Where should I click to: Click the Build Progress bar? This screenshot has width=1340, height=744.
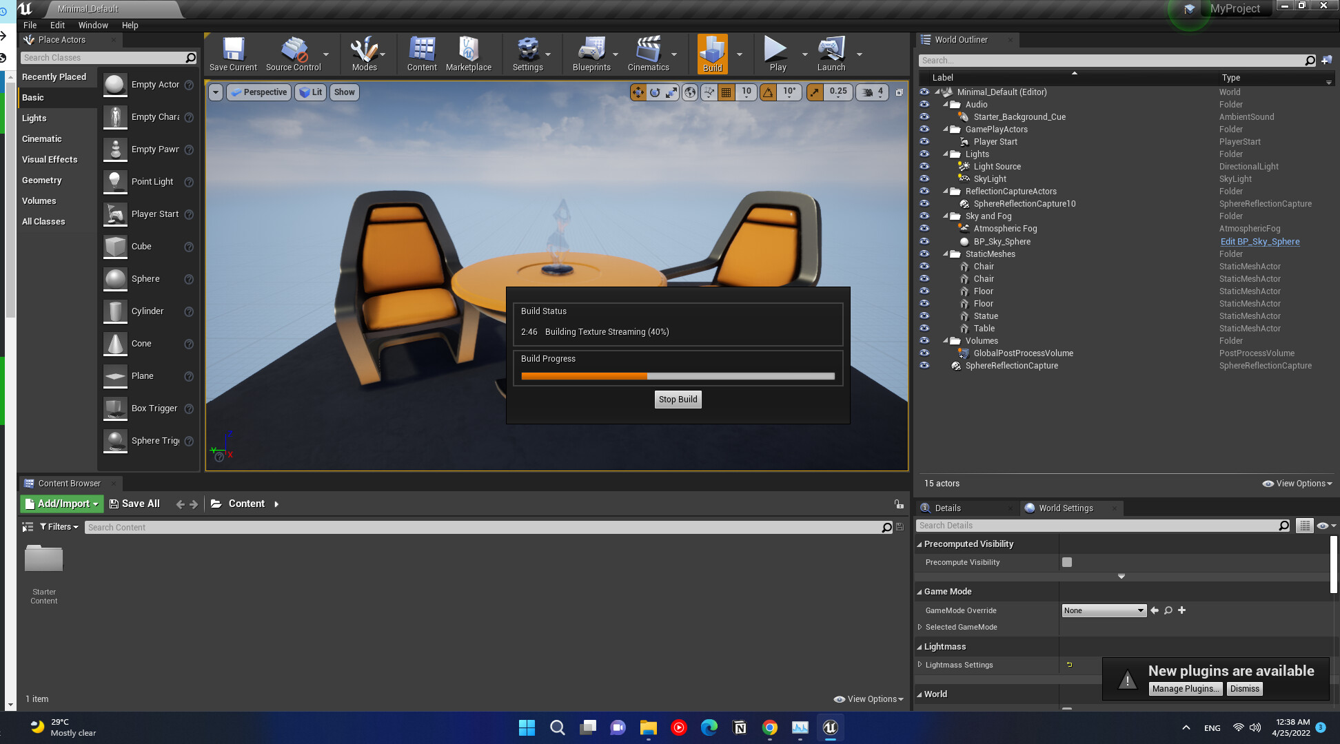pyautogui.click(x=678, y=376)
